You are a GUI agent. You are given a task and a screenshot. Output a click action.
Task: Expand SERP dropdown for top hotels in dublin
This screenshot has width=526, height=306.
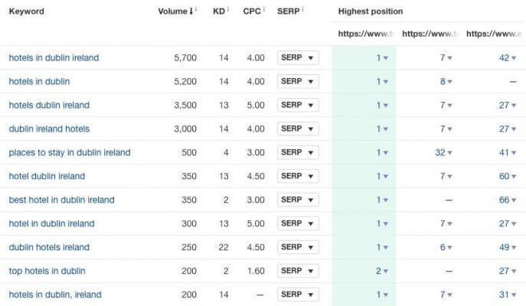(x=297, y=271)
